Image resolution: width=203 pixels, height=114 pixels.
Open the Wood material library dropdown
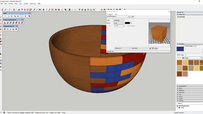[x=193, y=58]
